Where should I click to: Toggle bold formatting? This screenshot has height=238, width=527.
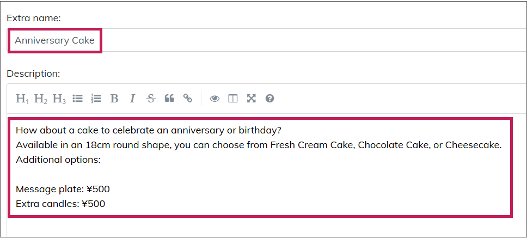coord(114,98)
